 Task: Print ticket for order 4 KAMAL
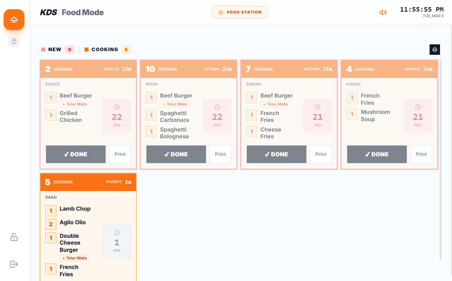point(421,154)
